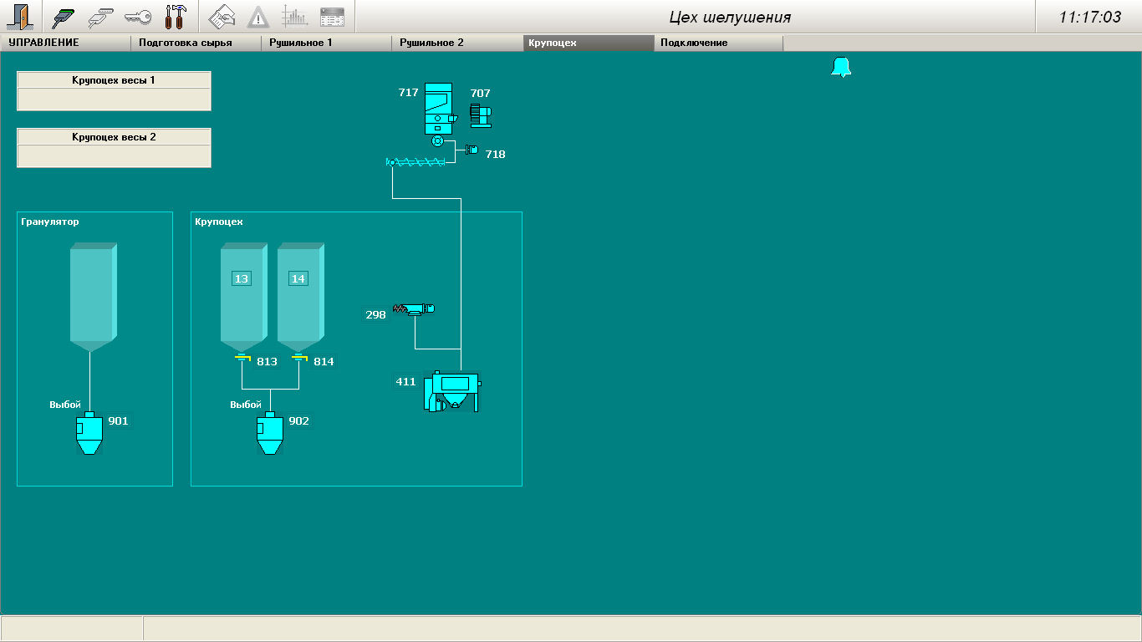The image size is (1142, 642).
Task: Open the warning triangle alarms icon
Action: pyautogui.click(x=258, y=17)
